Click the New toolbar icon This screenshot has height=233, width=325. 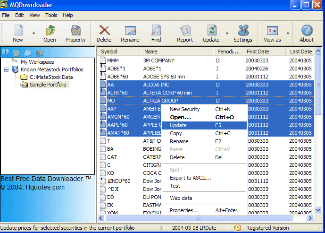point(18,31)
